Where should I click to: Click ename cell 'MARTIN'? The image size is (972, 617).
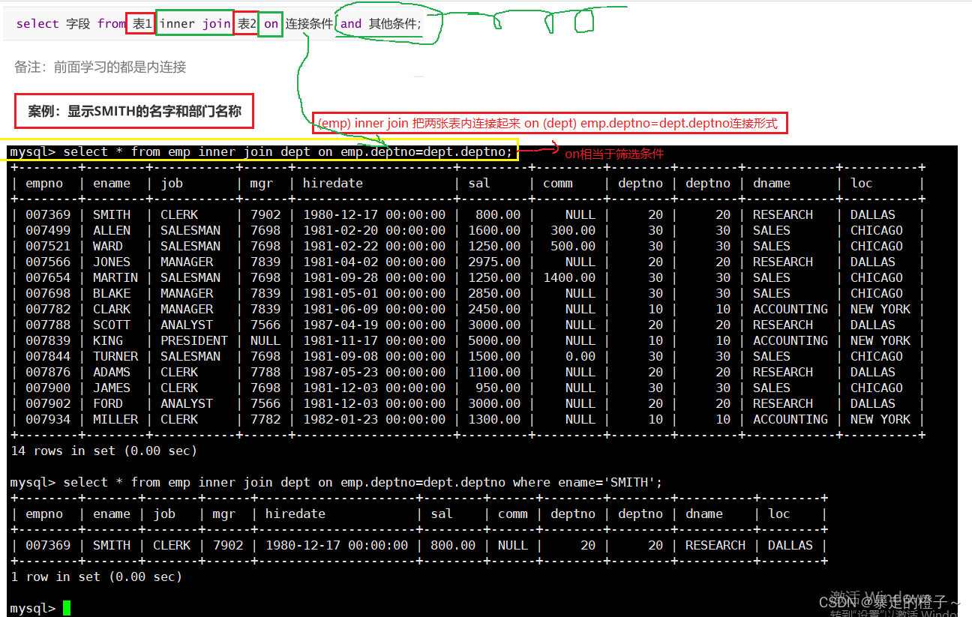(x=115, y=277)
